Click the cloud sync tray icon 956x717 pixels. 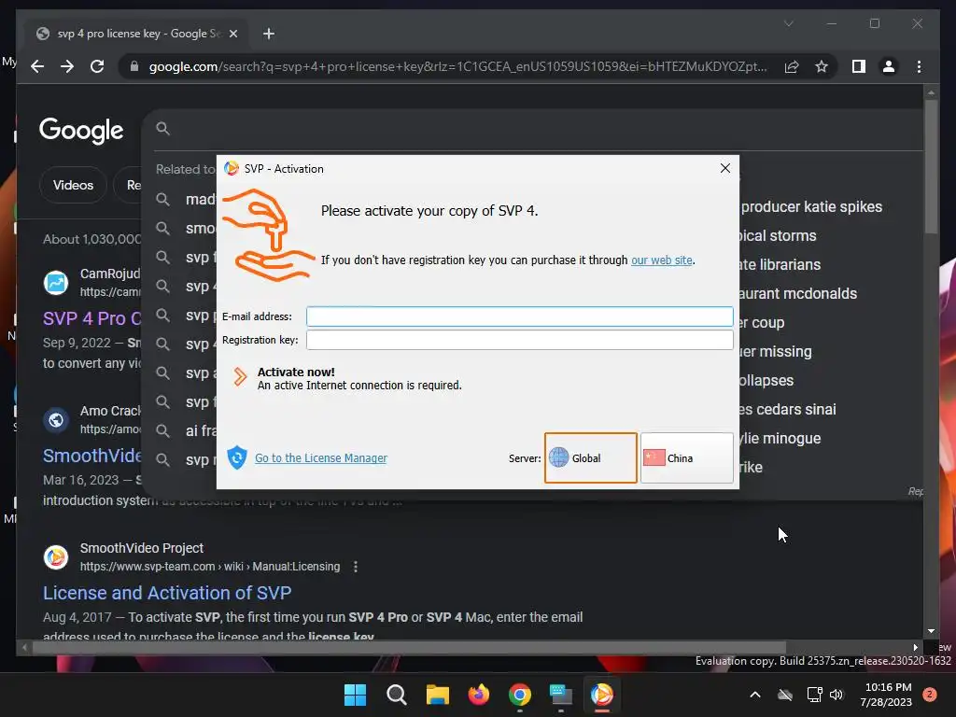[785, 695]
